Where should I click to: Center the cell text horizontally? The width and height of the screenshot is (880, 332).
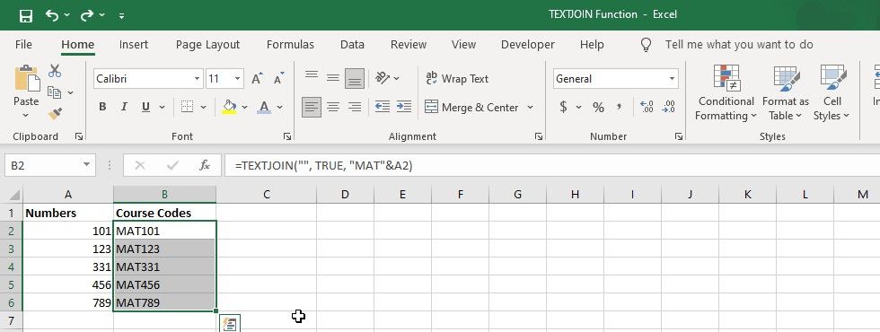[333, 107]
